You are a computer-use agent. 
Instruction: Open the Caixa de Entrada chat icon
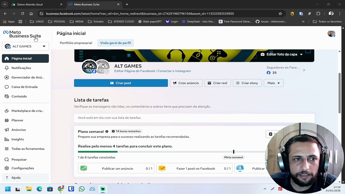7,87
